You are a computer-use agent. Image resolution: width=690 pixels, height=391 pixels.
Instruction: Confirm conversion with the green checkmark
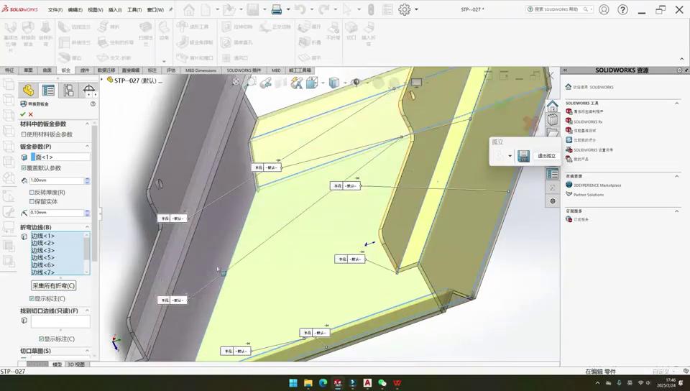coord(23,114)
